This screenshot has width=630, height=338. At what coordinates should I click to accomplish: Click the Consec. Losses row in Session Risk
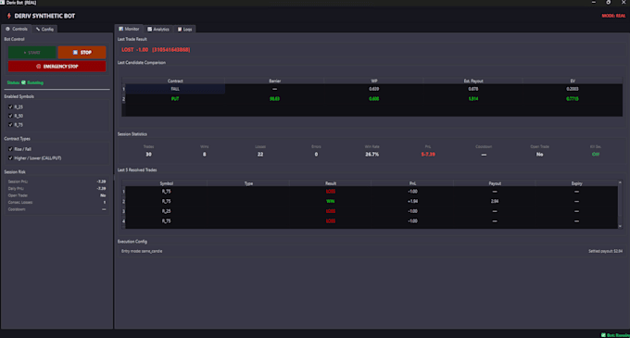(57, 202)
